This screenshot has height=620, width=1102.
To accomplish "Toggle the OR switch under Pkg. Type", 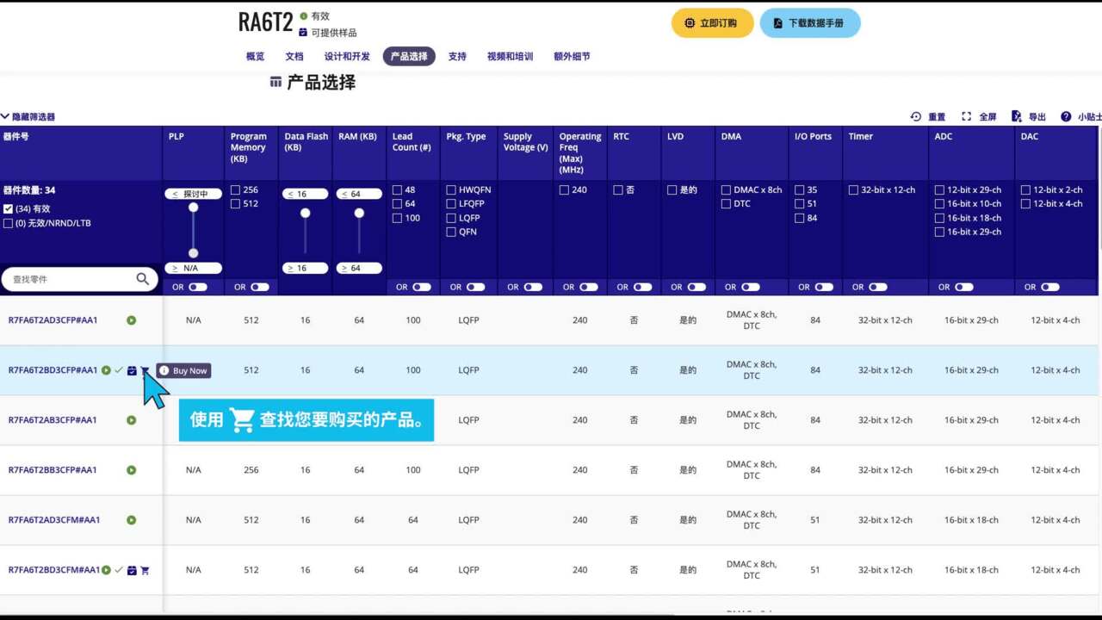I will click(x=477, y=287).
